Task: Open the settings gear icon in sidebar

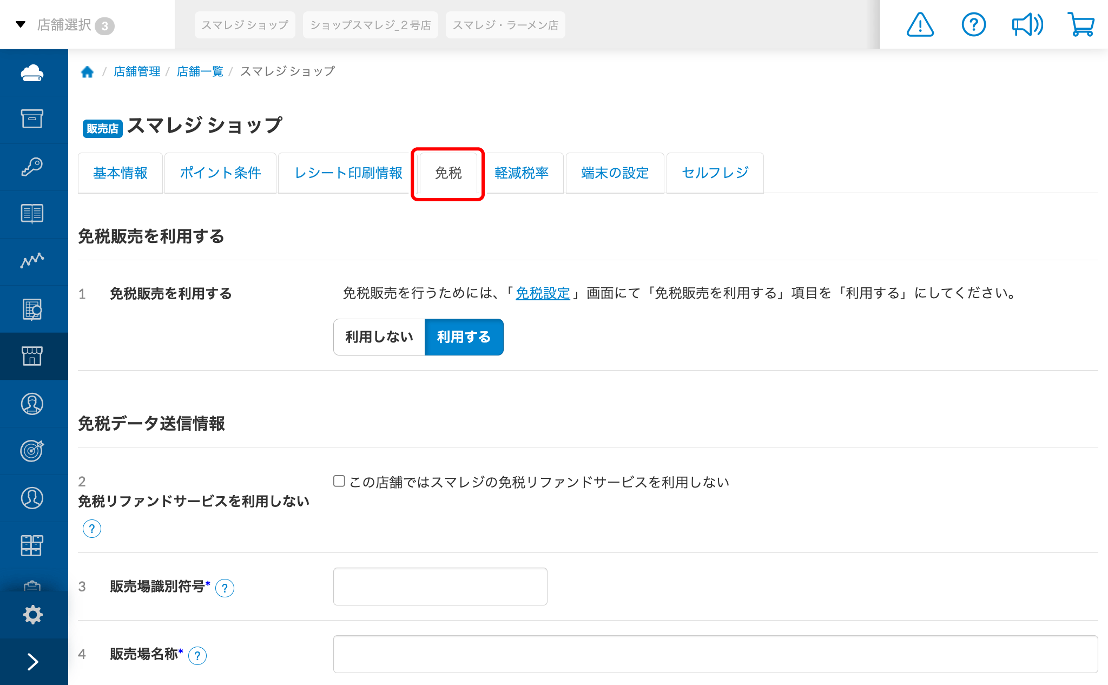Action: point(32,615)
